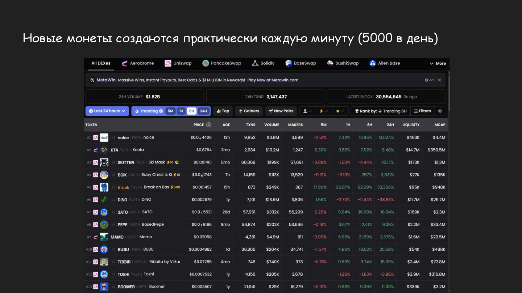Viewport: 522px width, 293px height.
Task: Select the All DEXes tab
Action: (x=101, y=63)
